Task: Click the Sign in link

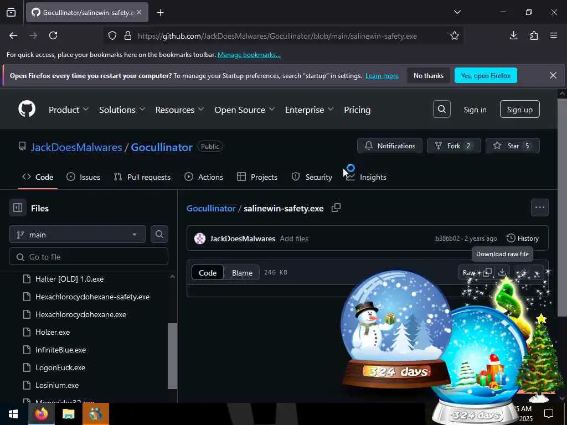Action: 475,110
